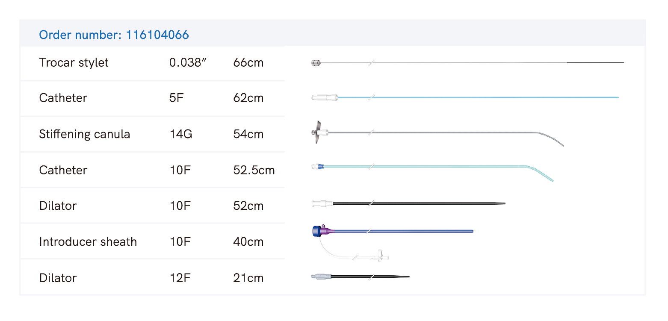668x321 pixels.
Task: Click the trocar stylet illustration
Action: coord(466,63)
